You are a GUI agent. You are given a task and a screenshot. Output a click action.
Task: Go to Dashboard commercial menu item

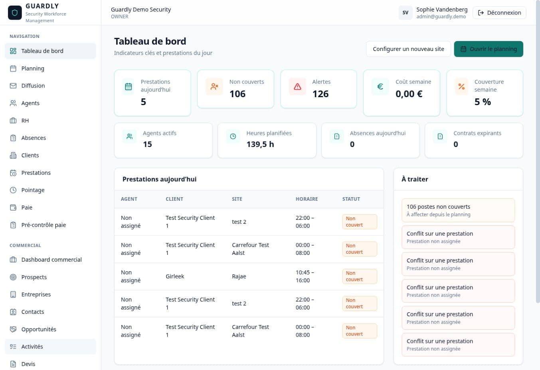(x=50, y=260)
